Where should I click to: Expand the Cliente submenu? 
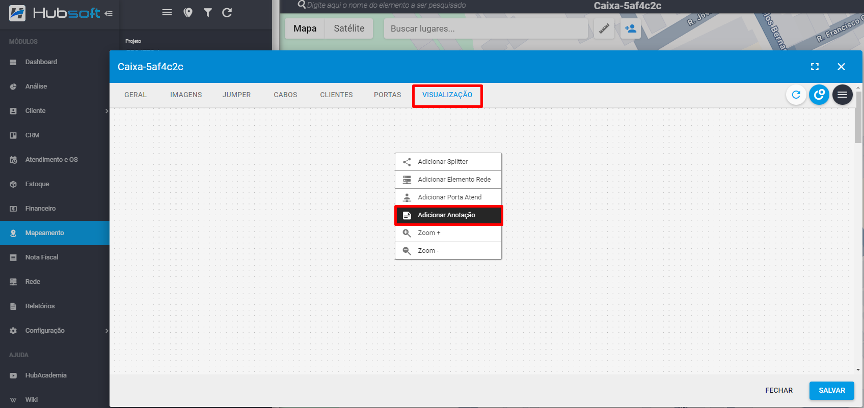[x=106, y=111]
